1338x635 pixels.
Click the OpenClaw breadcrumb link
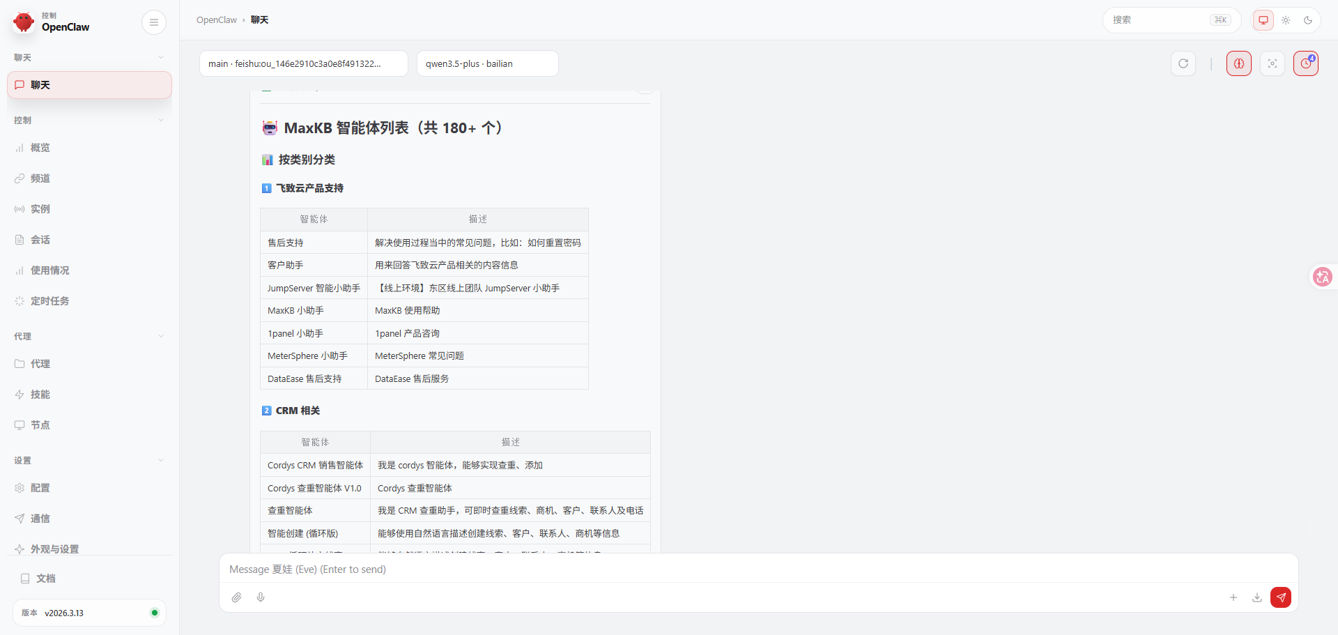tap(217, 20)
